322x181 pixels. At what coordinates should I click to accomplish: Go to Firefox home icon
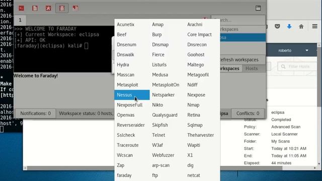point(301,26)
